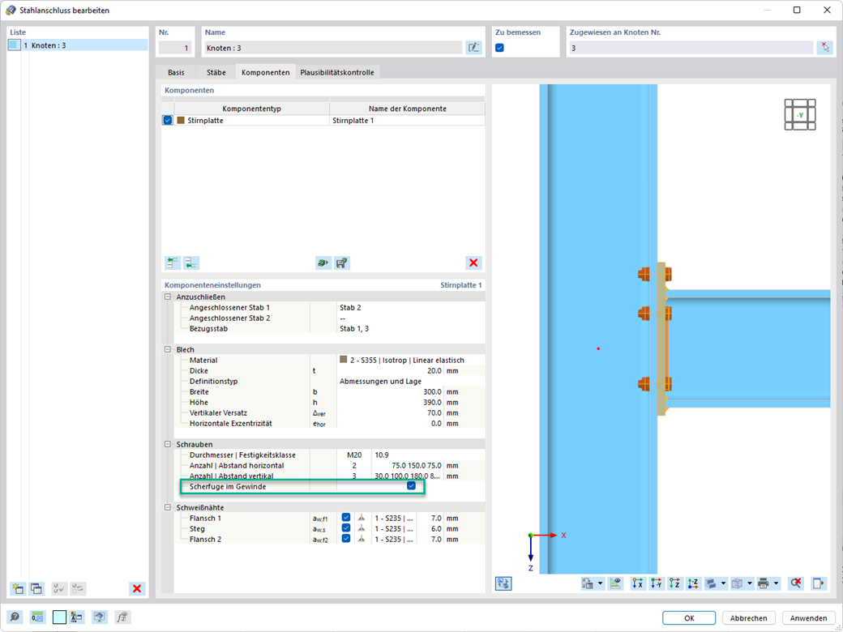Viewport: 843px width, 632px height.
Task: Click the S355 material color swatch
Action: 344,360
